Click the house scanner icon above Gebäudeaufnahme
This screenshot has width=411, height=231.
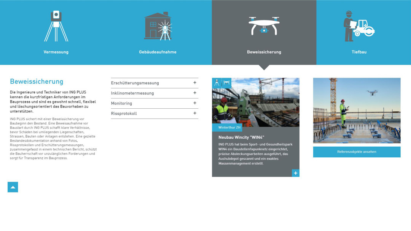[x=158, y=26]
